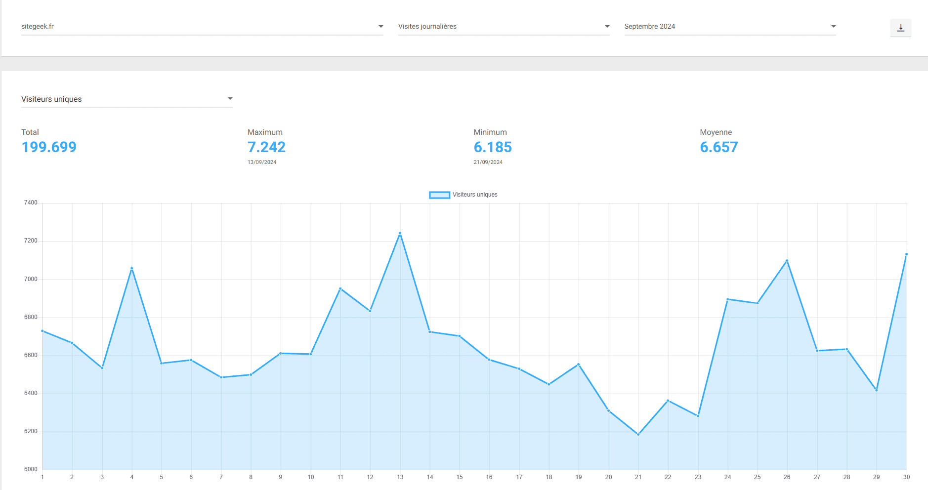The width and height of the screenshot is (928, 490).
Task: Click the final data point on day 30
Action: point(906,254)
